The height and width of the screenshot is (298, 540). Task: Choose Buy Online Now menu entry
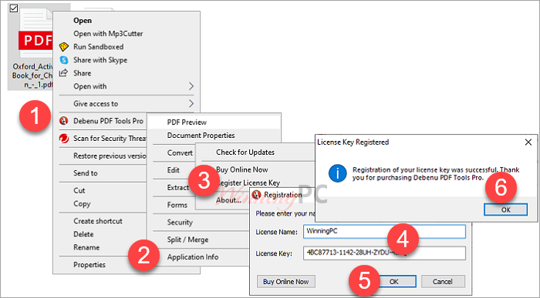pyautogui.click(x=242, y=169)
